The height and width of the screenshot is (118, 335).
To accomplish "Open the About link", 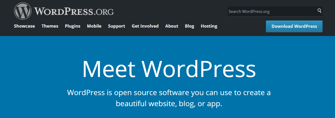I will pos(172,26).
